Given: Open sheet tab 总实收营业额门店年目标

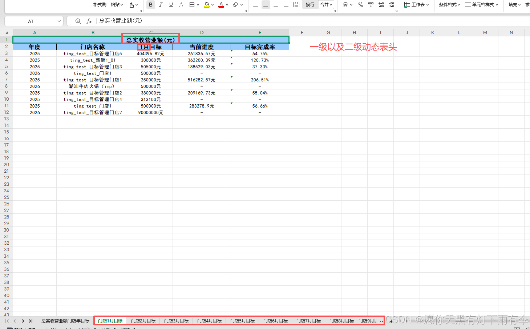Looking at the screenshot, I should [x=65, y=321].
